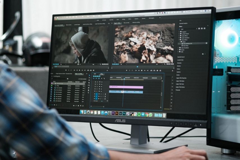Hide the Adjustment Layer clip's video track output
Screen dimensions: 240x160
pos(102,87)
